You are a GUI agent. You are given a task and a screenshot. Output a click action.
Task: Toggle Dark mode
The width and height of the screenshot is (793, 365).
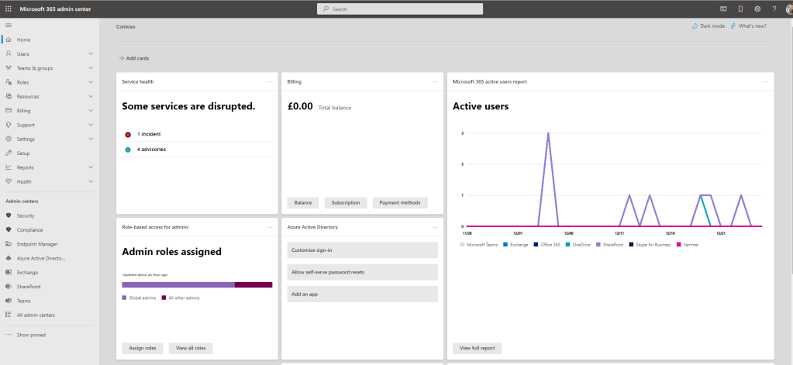709,26
